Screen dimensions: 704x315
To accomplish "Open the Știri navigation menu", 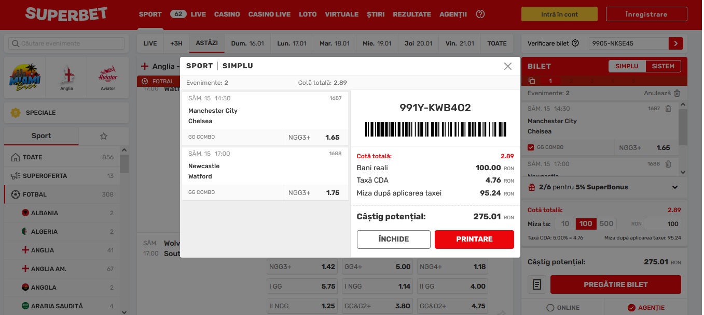I will tap(376, 14).
